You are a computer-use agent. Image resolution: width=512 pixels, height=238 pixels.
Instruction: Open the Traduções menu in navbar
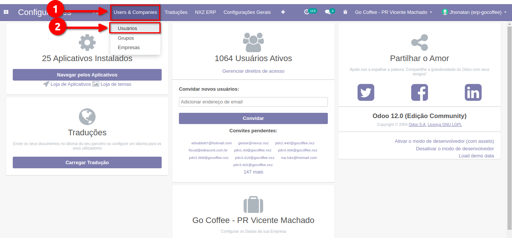pos(176,12)
